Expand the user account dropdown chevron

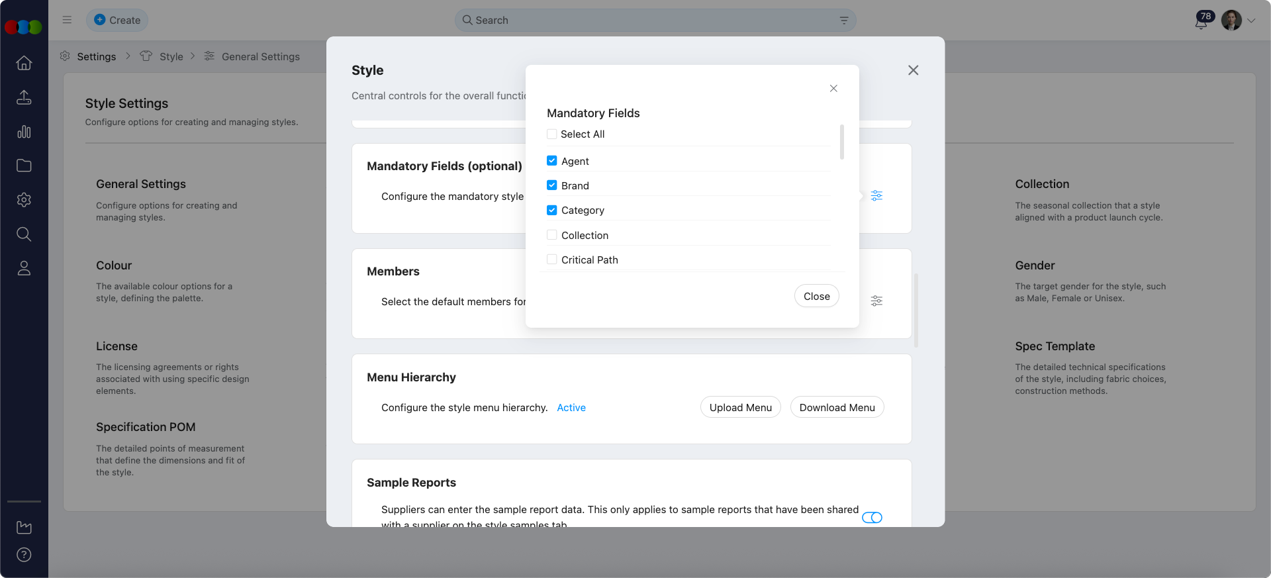pos(1251,21)
